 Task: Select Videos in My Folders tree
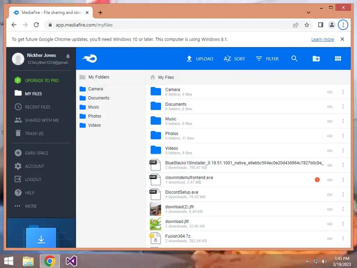[x=90, y=125]
